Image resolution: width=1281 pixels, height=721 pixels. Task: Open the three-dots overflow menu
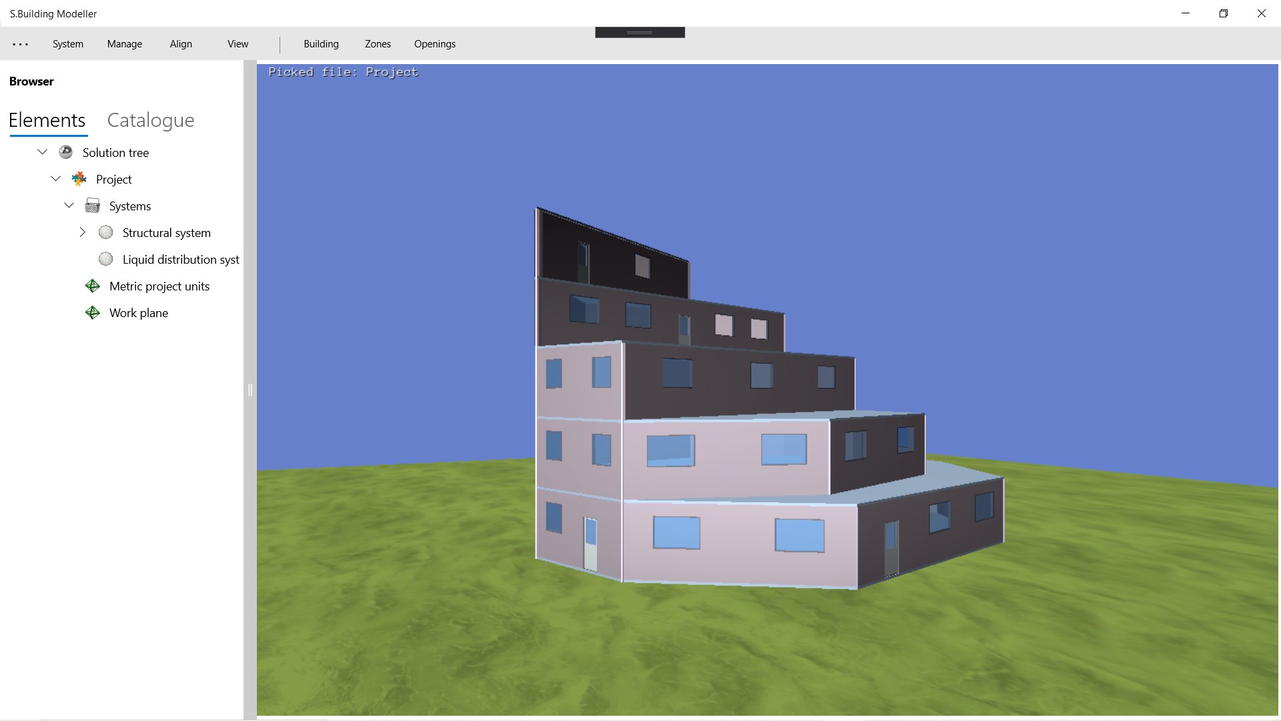click(x=20, y=44)
